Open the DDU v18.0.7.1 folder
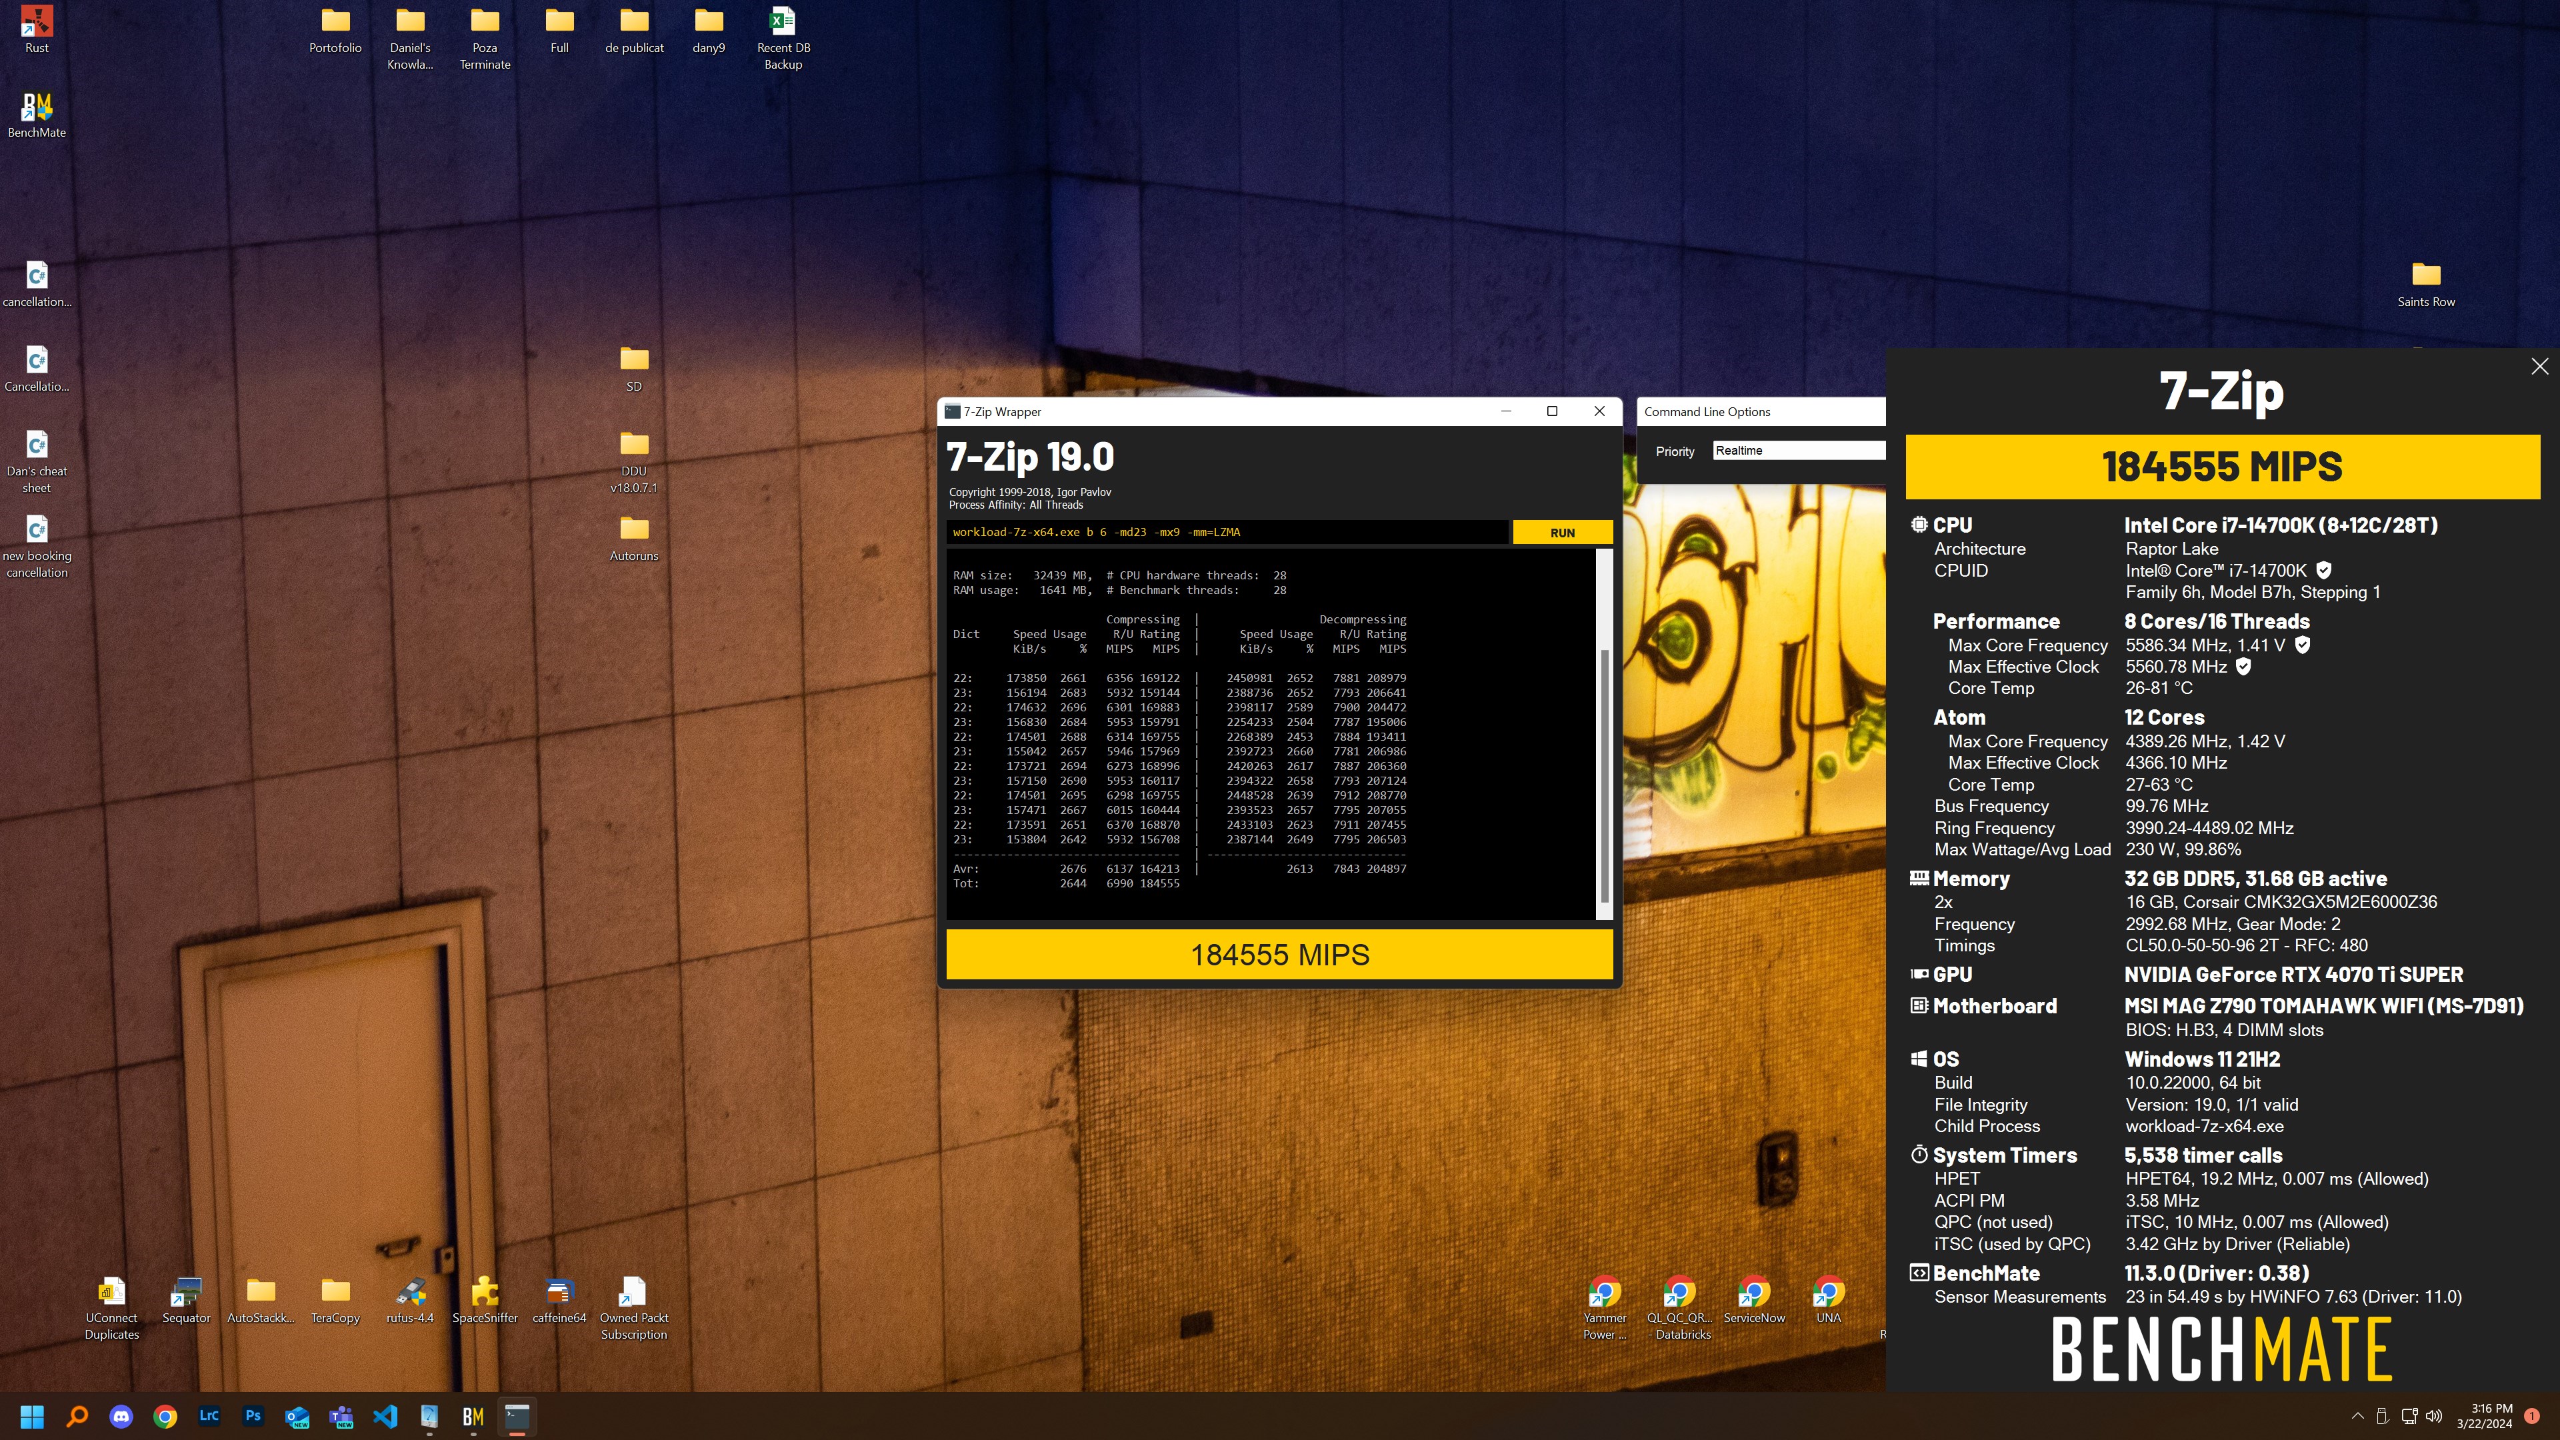This screenshot has width=2560, height=1440. [x=634, y=461]
